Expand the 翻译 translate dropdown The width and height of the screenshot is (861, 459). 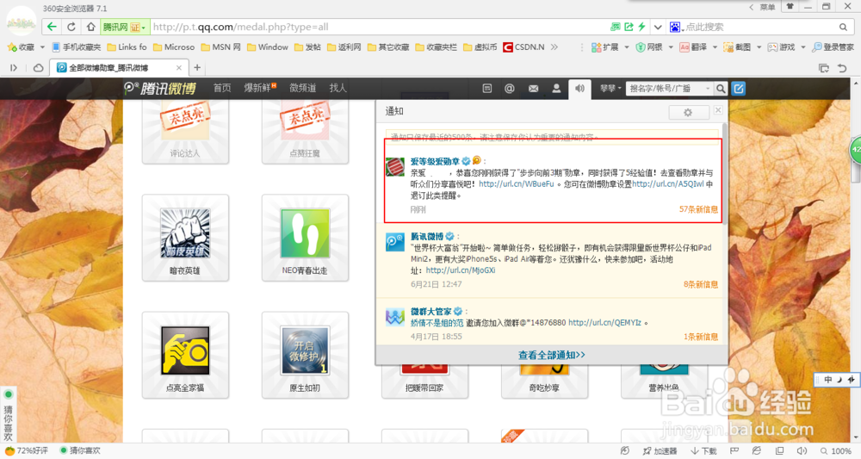pyautogui.click(x=715, y=47)
